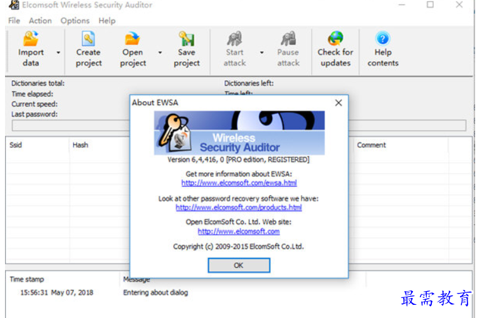477x318 pixels.
Task: Open the Help menu
Action: [107, 21]
